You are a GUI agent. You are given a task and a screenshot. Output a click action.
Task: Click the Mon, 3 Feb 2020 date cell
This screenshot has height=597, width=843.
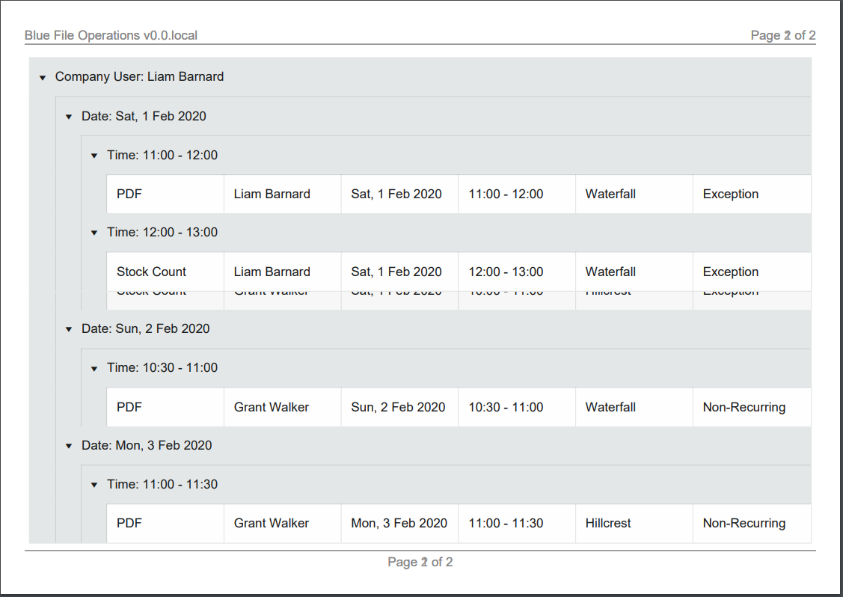coord(399,523)
